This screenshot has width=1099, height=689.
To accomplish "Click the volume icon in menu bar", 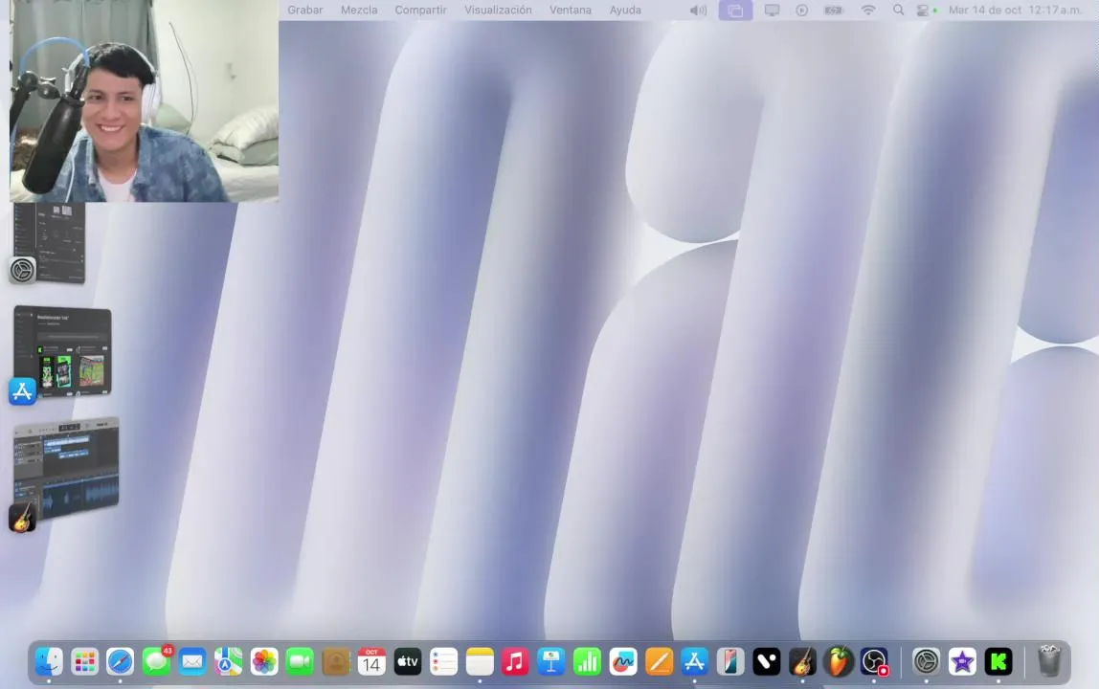I will (698, 10).
